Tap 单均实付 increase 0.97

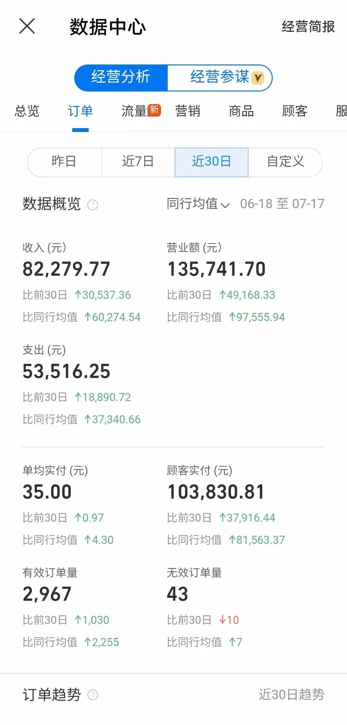[89, 518]
